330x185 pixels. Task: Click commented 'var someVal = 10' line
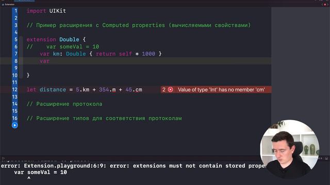tap(63, 47)
